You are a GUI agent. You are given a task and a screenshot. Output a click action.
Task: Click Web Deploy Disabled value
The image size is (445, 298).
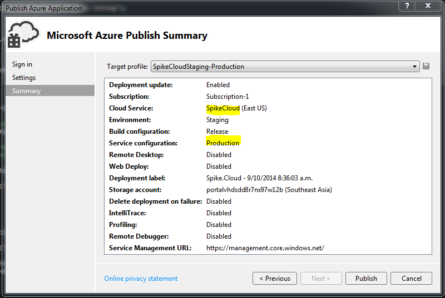click(x=219, y=166)
